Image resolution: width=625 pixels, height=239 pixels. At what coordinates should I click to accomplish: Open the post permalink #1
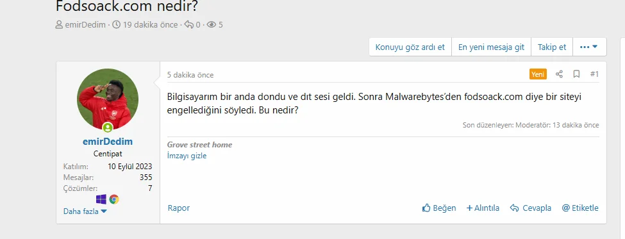click(594, 74)
